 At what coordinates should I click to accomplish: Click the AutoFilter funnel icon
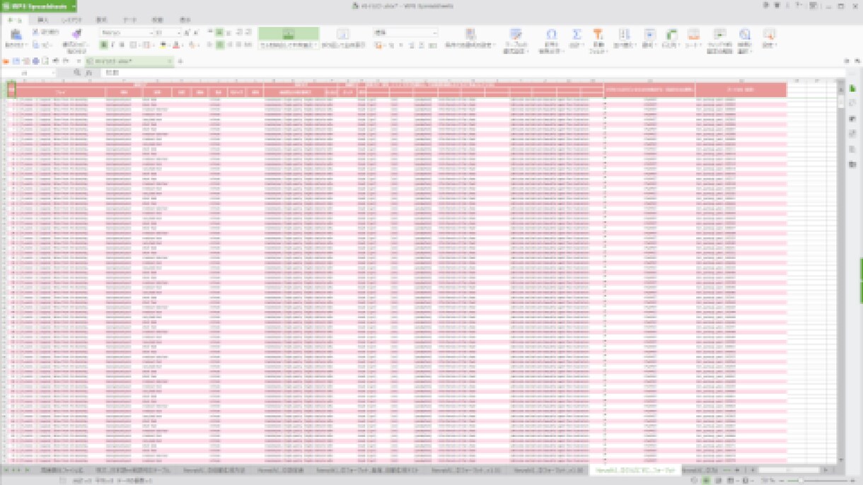(598, 34)
